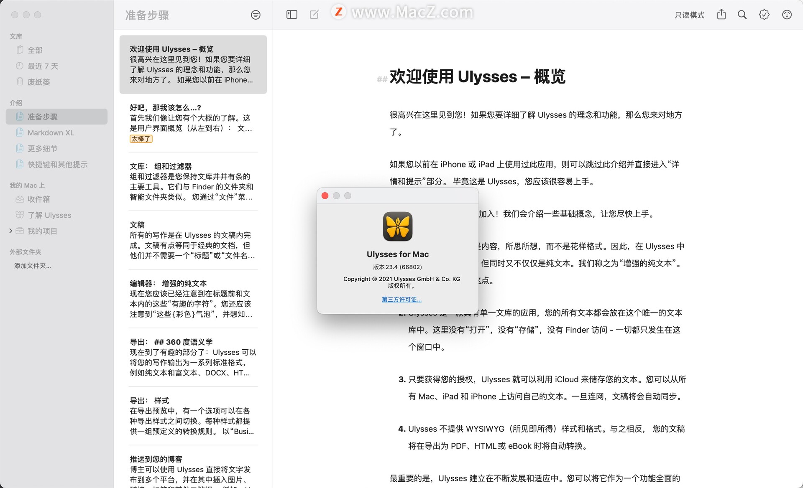The height and width of the screenshot is (488, 803).
Task: Expand 我的项目 disclosure arrow
Action: [x=10, y=231]
